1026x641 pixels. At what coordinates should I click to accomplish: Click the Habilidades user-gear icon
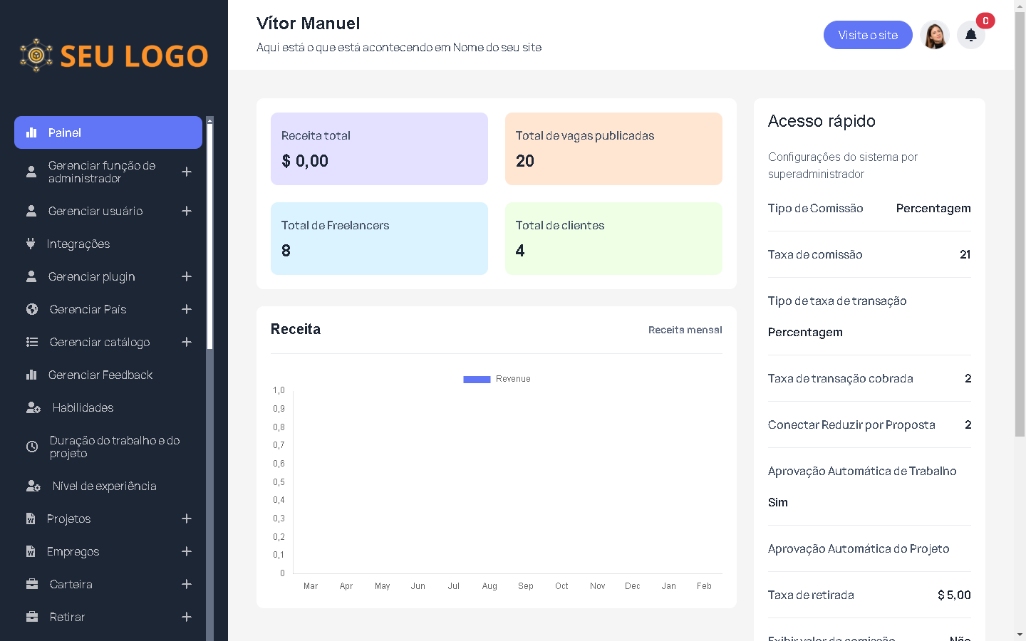pyautogui.click(x=33, y=407)
